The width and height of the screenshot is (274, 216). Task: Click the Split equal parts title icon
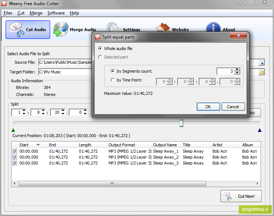point(98,37)
